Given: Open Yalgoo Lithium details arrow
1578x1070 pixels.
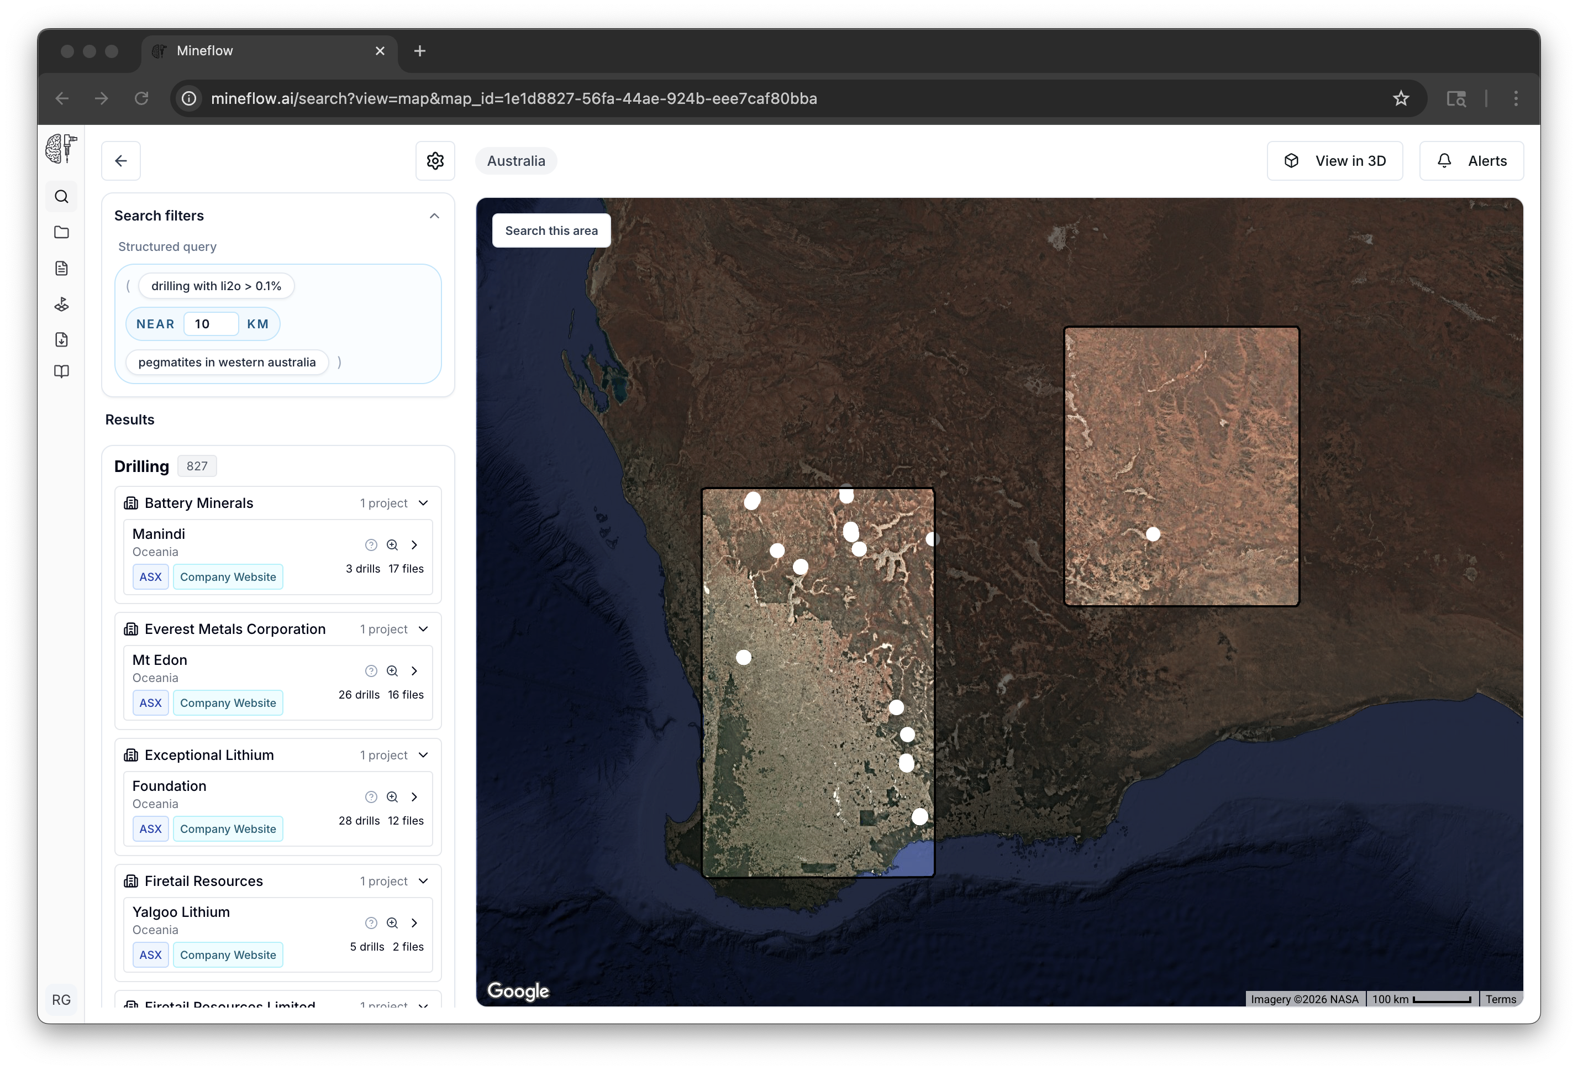Looking at the screenshot, I should pyautogui.click(x=414, y=922).
